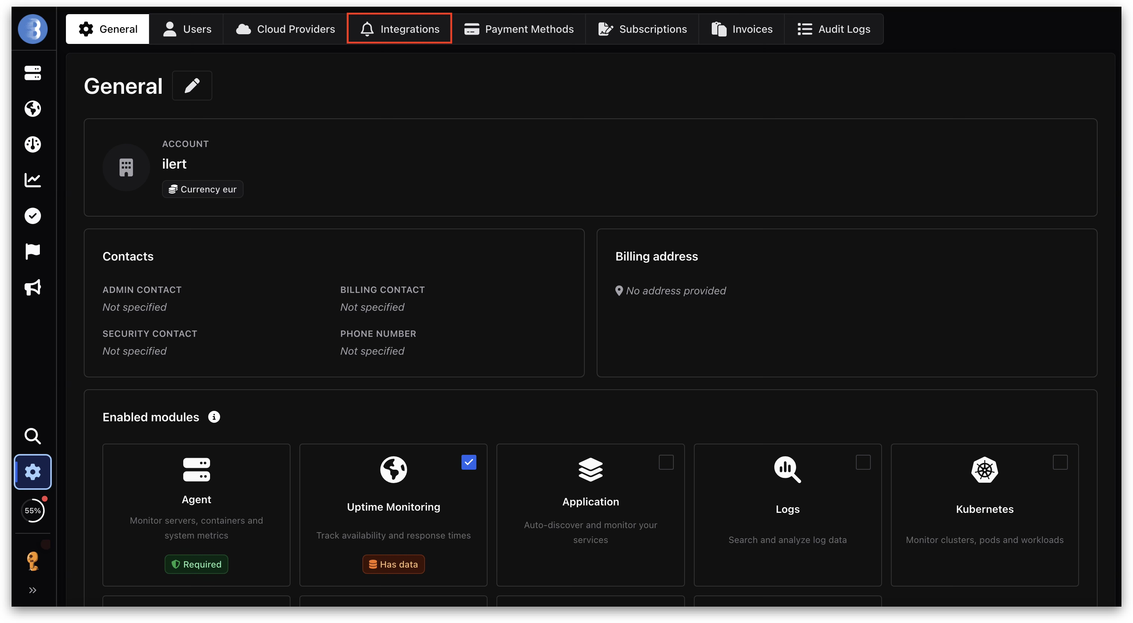Enable the Logs module checkbox
1133x623 pixels.
click(863, 462)
